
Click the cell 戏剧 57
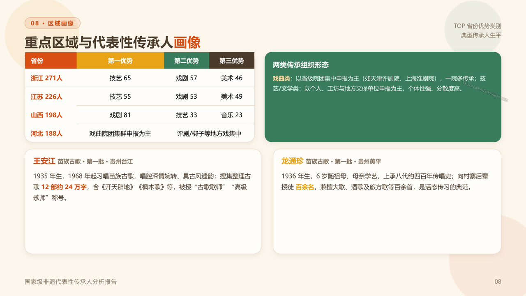coord(187,78)
